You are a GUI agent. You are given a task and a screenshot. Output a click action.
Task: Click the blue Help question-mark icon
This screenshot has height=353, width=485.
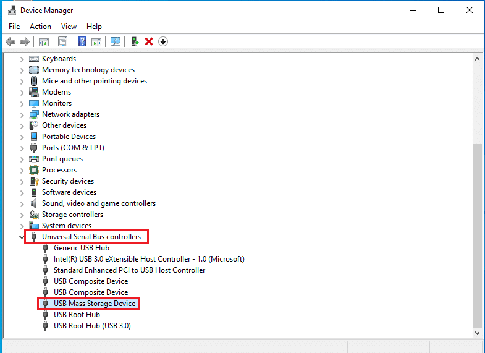click(x=82, y=41)
